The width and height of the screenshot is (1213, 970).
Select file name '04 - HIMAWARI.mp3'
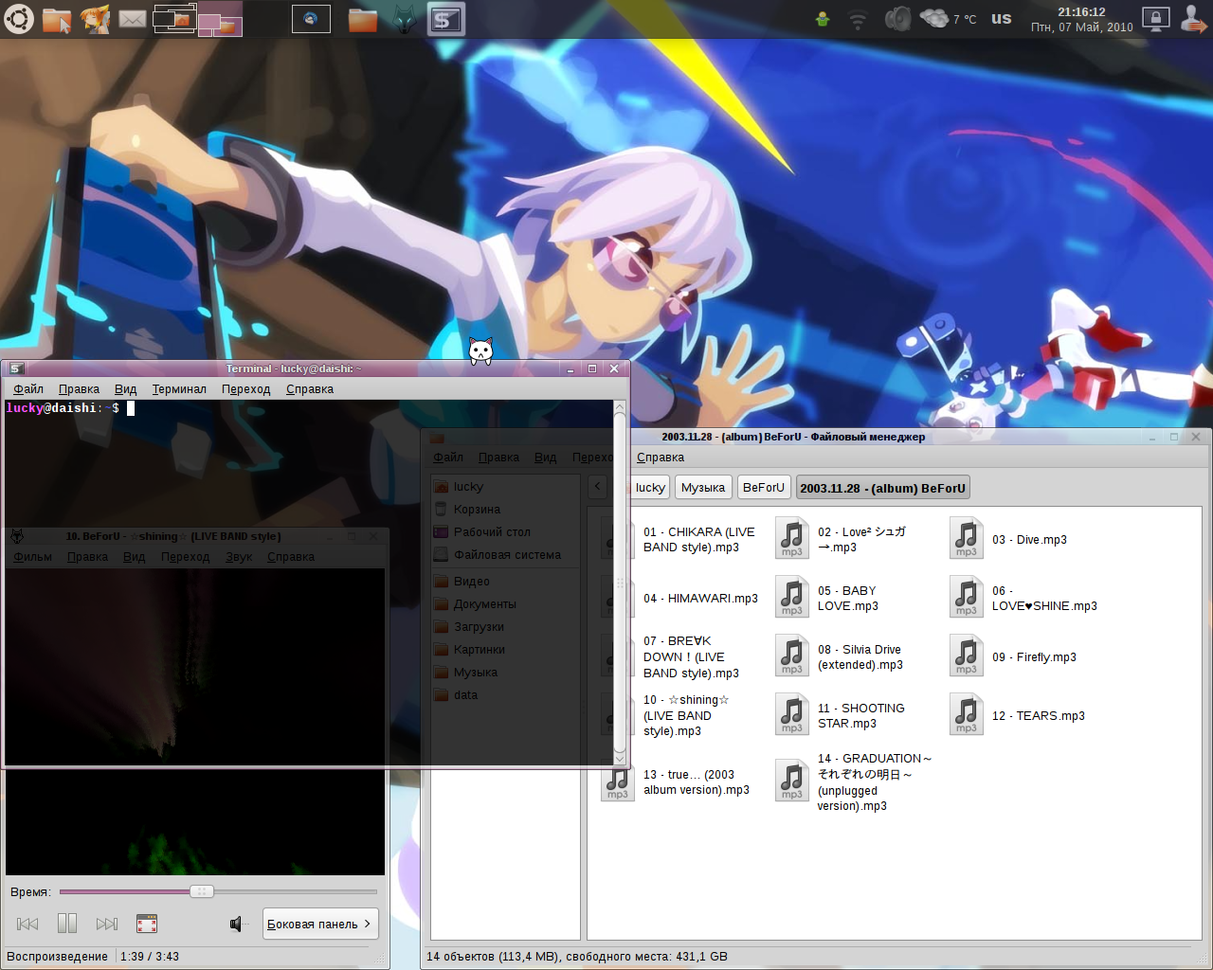(x=700, y=599)
